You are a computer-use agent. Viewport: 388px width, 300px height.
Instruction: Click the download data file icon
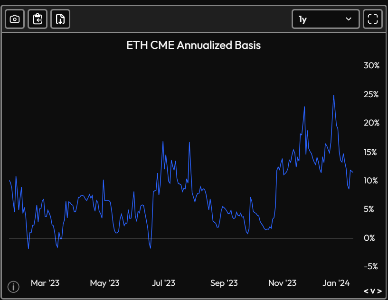coord(60,19)
